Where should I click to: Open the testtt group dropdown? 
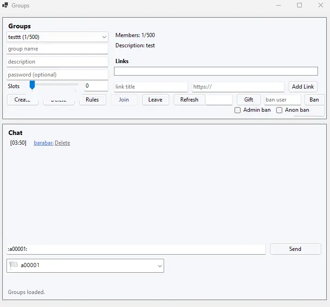tap(57, 37)
